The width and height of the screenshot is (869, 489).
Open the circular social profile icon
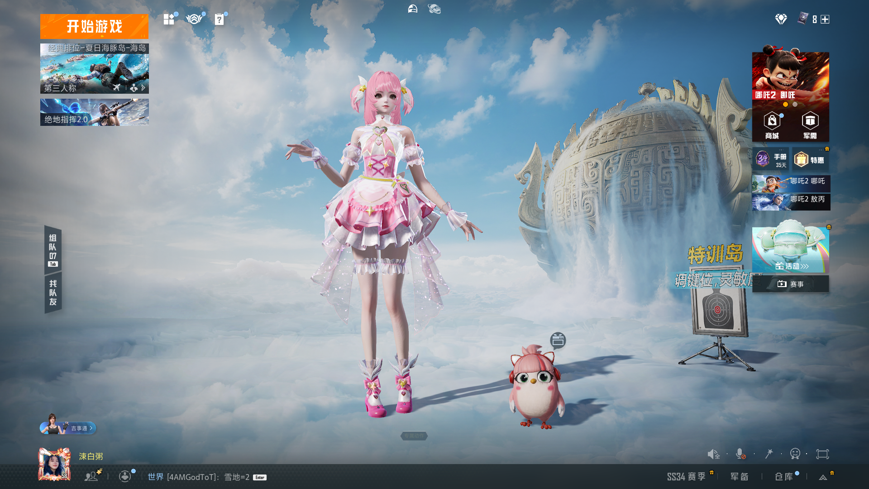(125, 476)
